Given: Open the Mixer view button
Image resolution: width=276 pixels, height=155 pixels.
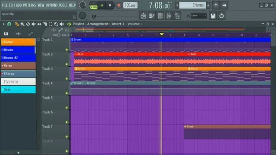Looking at the screenshot, I should 169,16.
